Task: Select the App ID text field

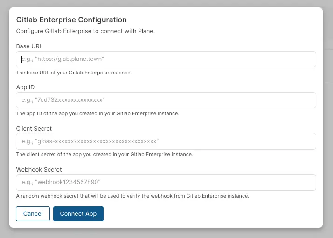Action: tap(166, 100)
